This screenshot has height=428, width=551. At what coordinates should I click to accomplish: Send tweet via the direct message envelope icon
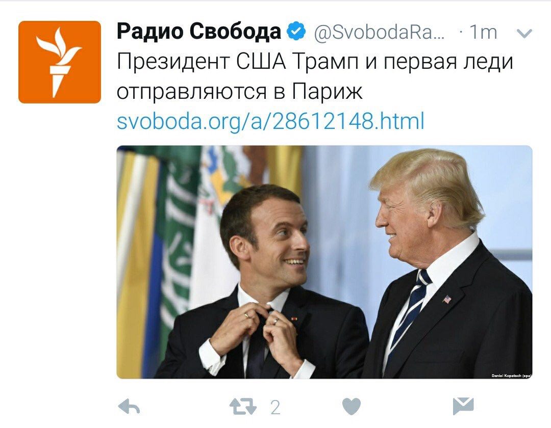[463, 407]
